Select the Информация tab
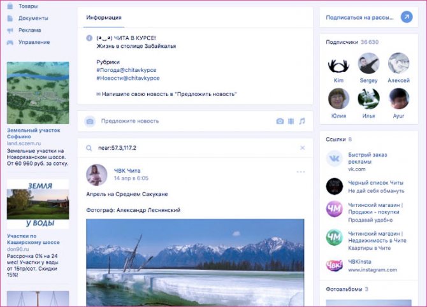 [x=104, y=18]
